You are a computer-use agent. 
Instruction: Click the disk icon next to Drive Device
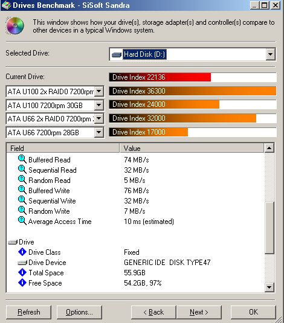[x=22, y=263]
